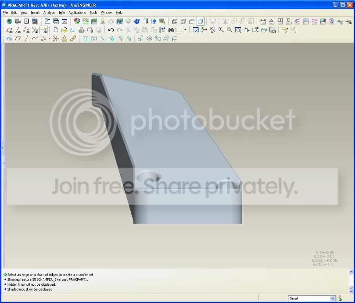Select the Hole tool
This screenshot has height=303, width=355.
coord(85,39)
